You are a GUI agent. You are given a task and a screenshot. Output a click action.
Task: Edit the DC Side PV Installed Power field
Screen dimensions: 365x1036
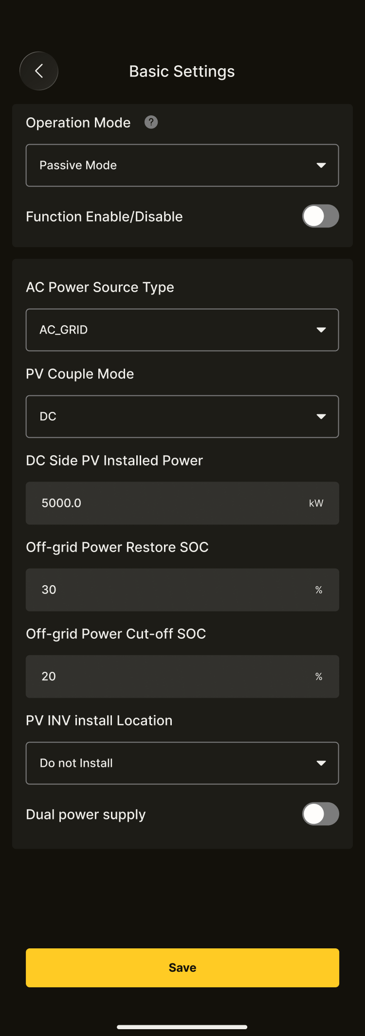pos(165,503)
